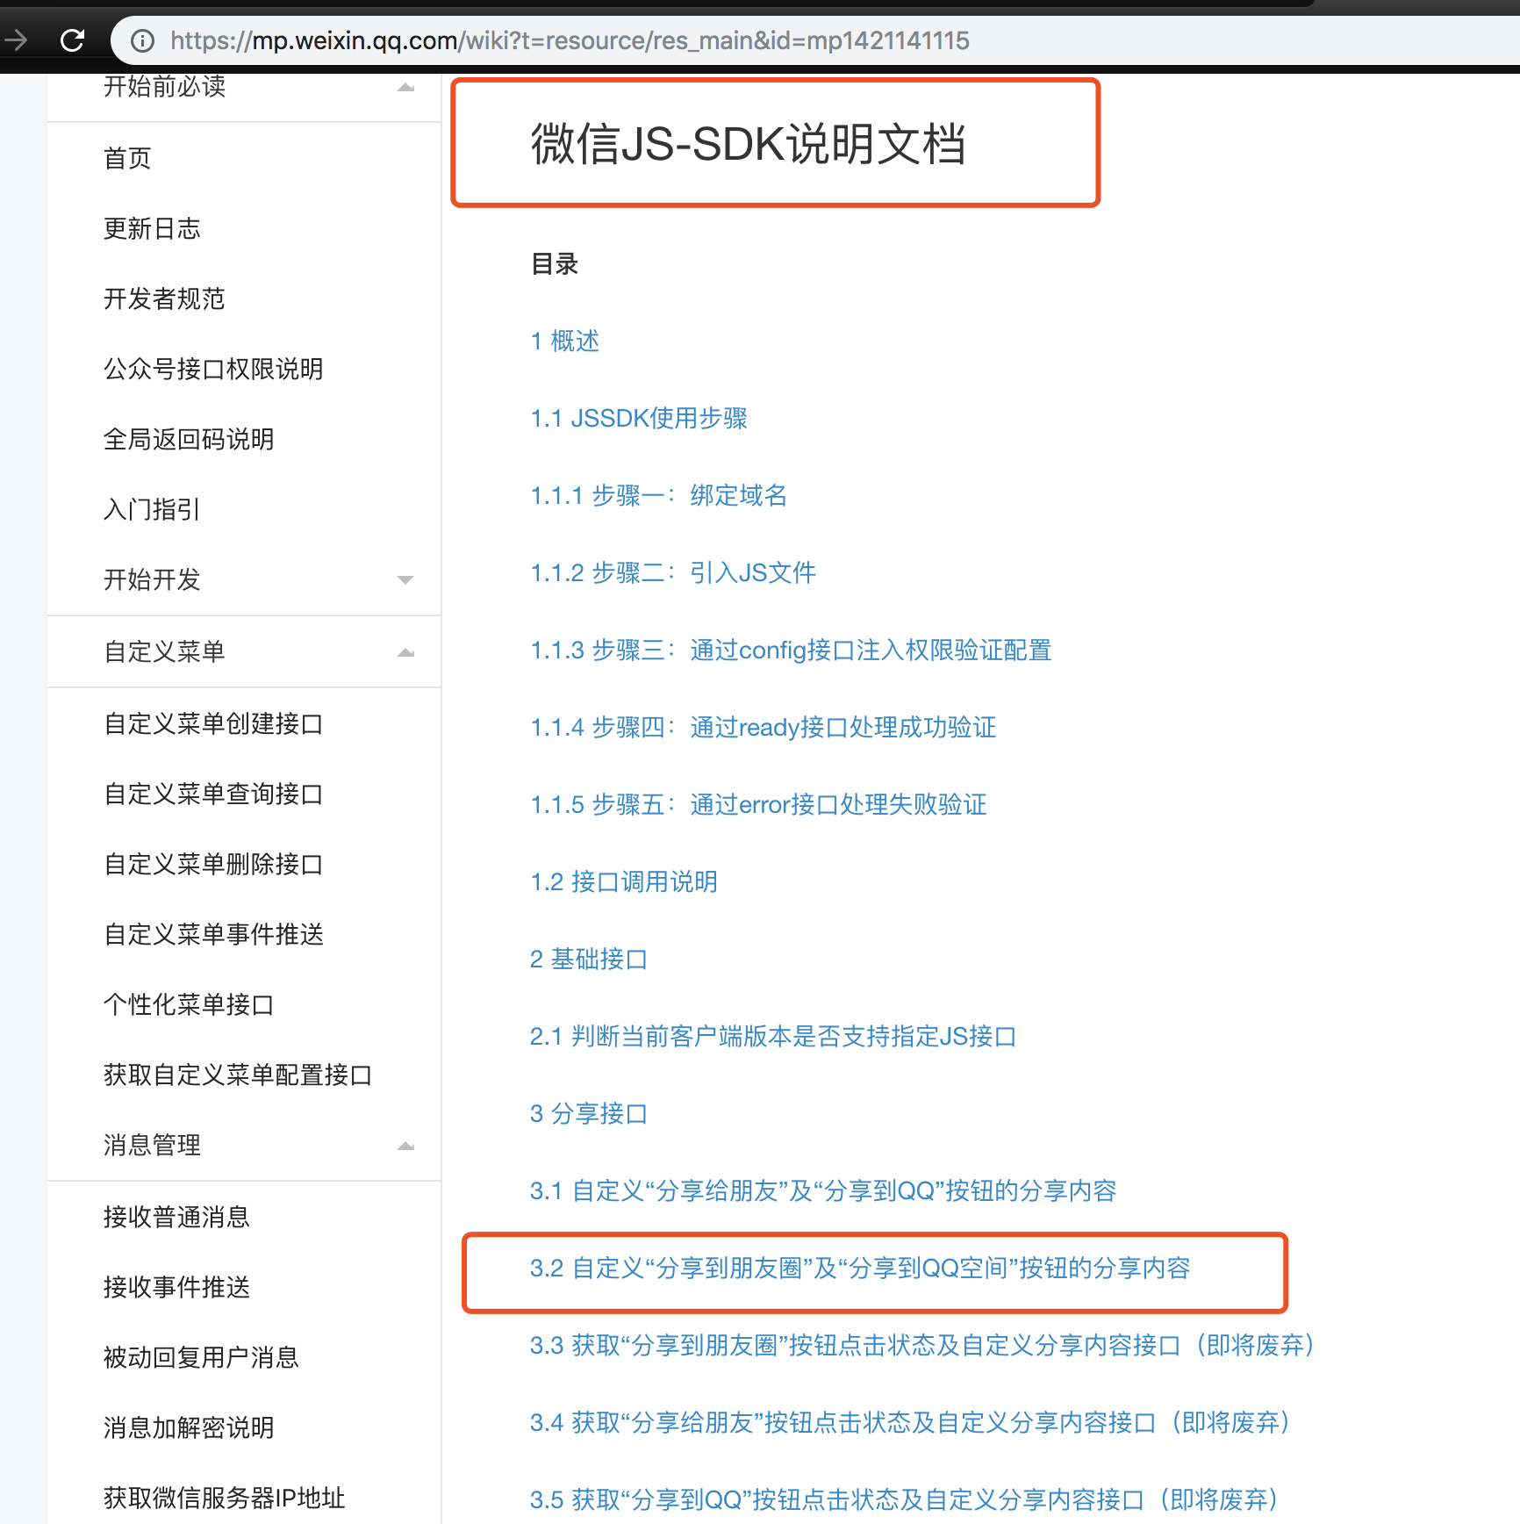Click the browser reload icon

tap(73, 40)
